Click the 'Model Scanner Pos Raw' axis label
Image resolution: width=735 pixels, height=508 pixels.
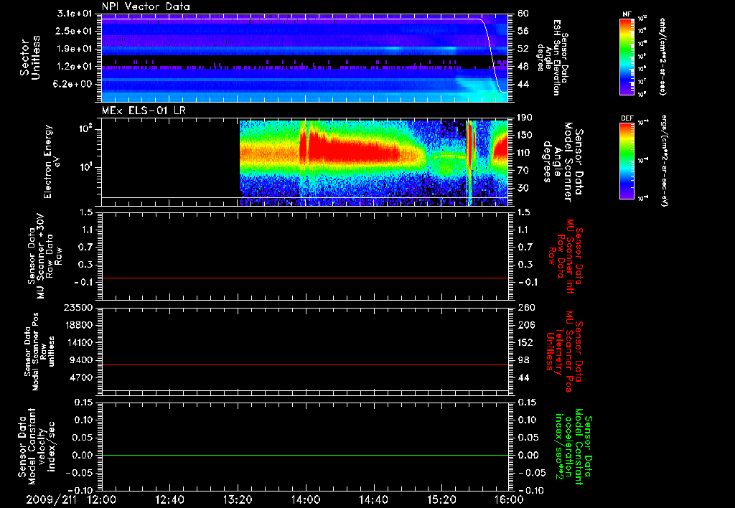(39, 352)
